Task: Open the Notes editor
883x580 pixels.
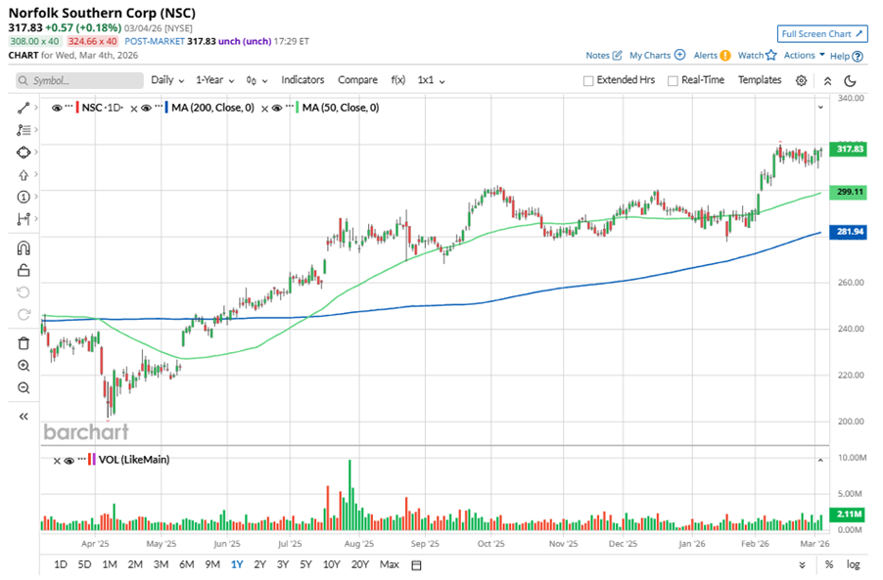Action: click(604, 55)
